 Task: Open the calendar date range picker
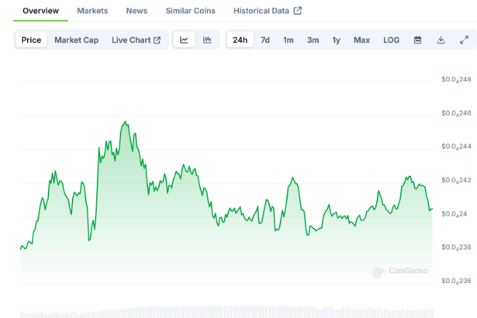[x=417, y=40]
